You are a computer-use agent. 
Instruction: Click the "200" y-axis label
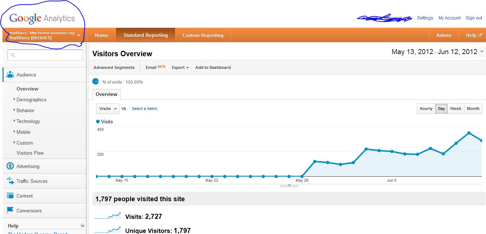click(100, 154)
